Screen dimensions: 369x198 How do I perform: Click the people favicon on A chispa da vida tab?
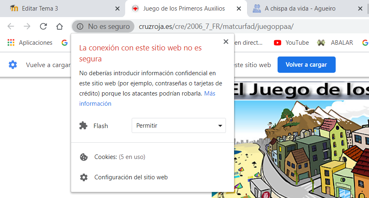(257, 9)
